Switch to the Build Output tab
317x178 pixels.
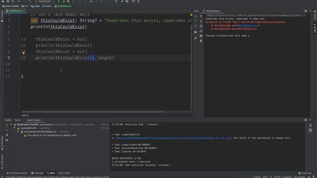pyautogui.click(x=34, y=120)
